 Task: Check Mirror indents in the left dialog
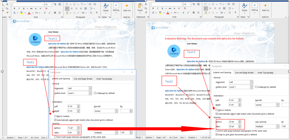pyautogui.click(x=56, y=116)
